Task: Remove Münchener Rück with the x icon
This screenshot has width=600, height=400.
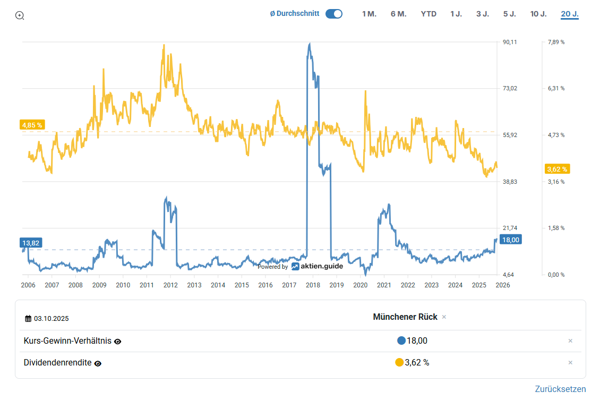Action: pyautogui.click(x=444, y=317)
